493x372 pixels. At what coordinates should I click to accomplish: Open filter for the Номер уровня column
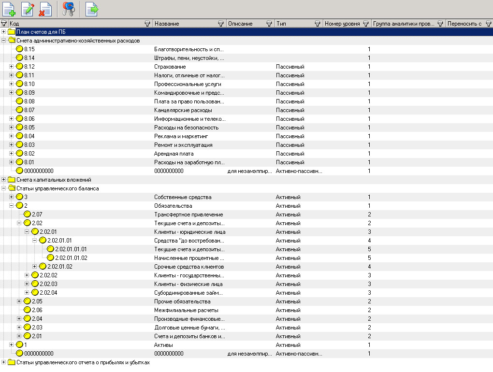[x=366, y=24]
